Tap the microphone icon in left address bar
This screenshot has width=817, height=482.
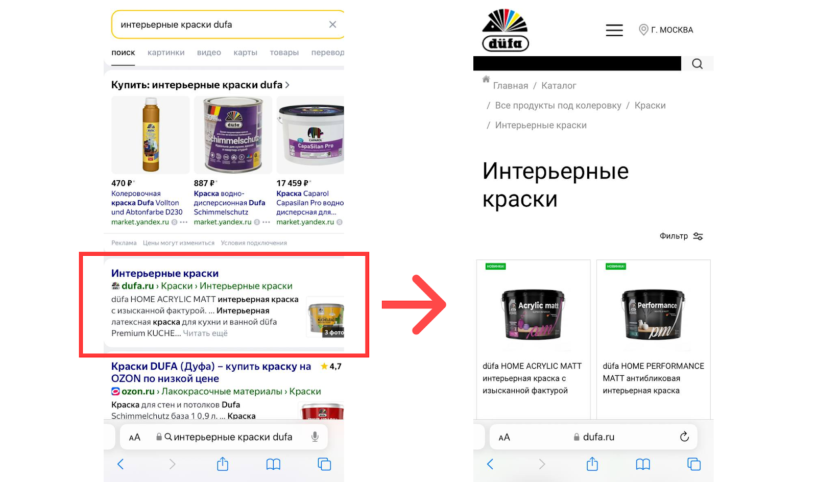(315, 437)
